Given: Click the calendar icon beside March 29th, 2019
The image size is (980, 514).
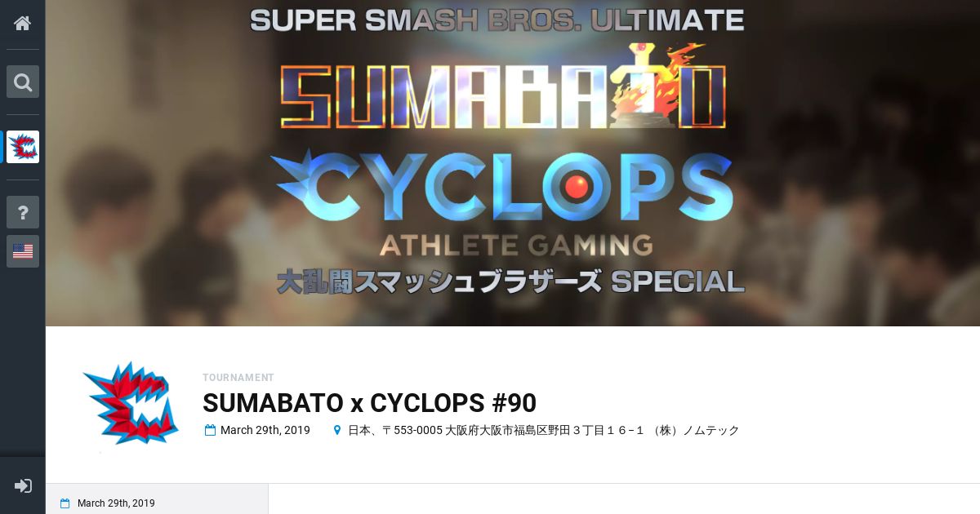Looking at the screenshot, I should [x=210, y=430].
